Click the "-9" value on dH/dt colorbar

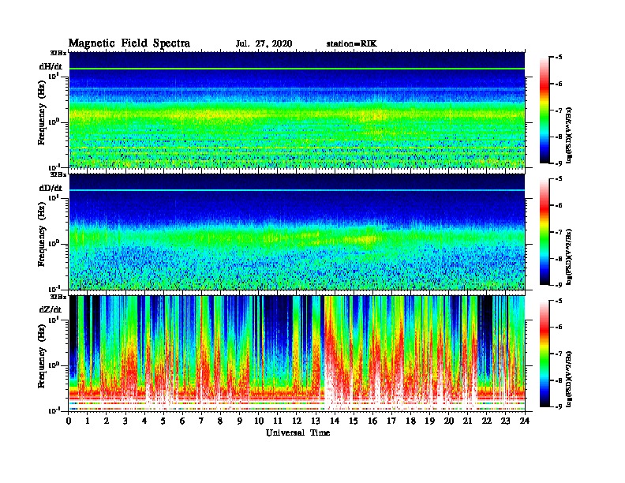(559, 163)
